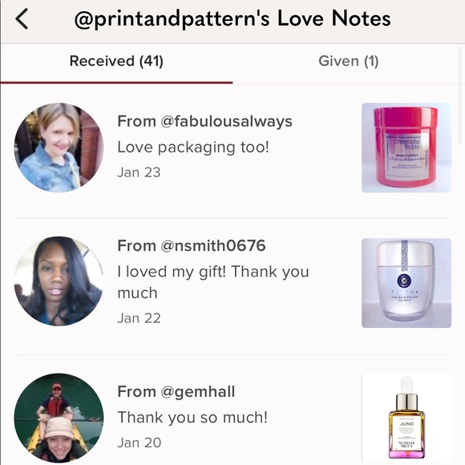
Task: Click the Jan 23 date label
Action: (x=139, y=172)
